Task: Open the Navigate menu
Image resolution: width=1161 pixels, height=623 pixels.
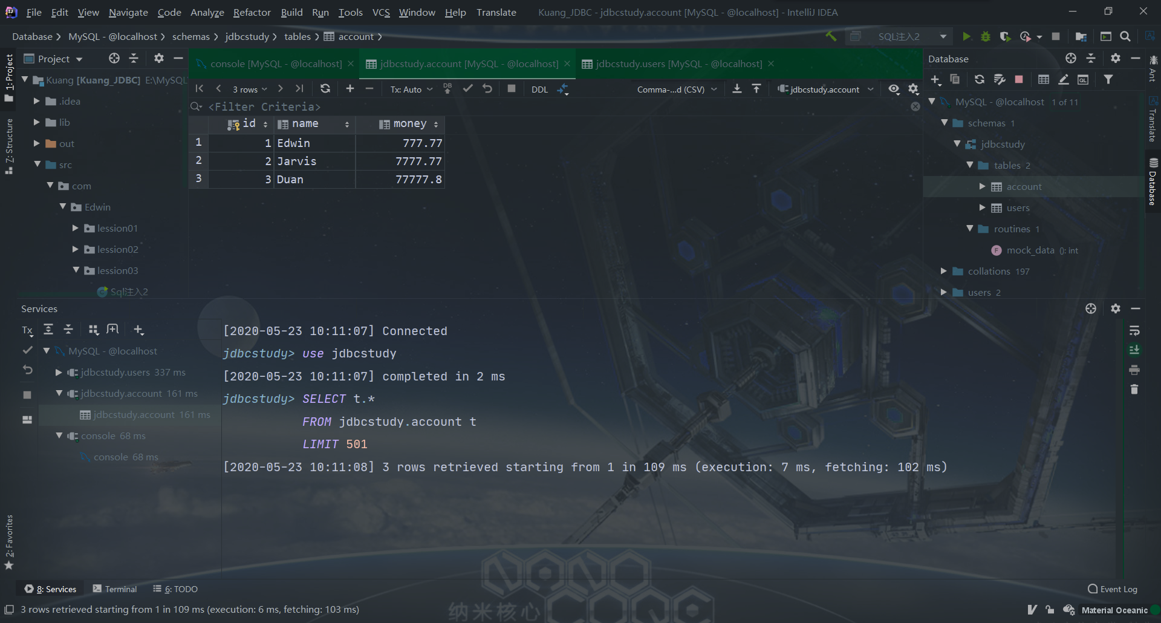Action: click(128, 12)
